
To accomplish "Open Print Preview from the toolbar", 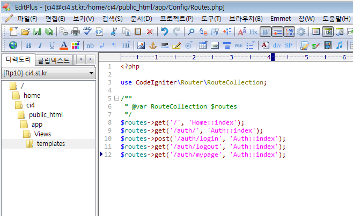I will click(x=64, y=32).
